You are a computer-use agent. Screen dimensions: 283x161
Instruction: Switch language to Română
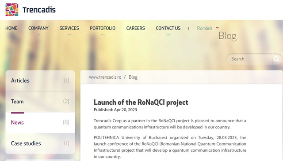tap(205, 28)
